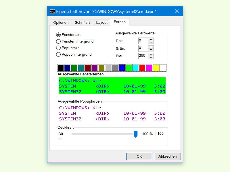230x172 pixels.
Task: Decrease the Rot value with the down arrow
Action: point(151,42)
